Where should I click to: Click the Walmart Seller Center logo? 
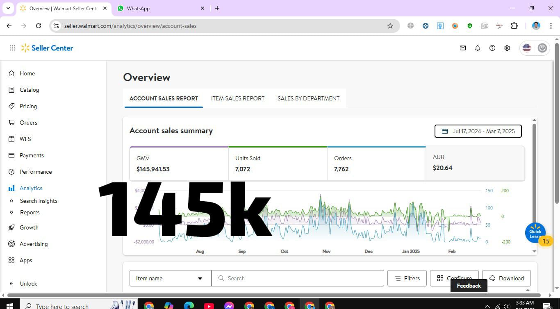[x=47, y=48]
